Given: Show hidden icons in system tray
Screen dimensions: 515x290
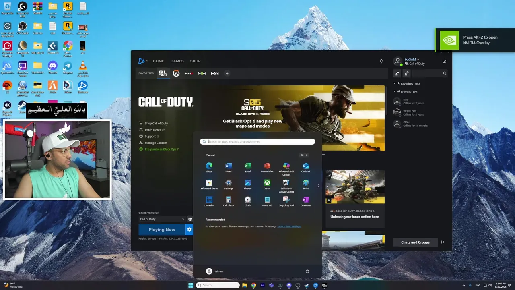Looking at the screenshot, I should [463, 285].
